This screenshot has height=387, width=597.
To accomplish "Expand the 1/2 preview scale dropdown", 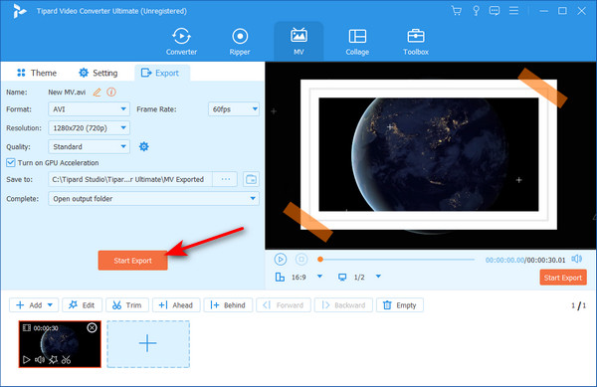I will tap(378, 277).
